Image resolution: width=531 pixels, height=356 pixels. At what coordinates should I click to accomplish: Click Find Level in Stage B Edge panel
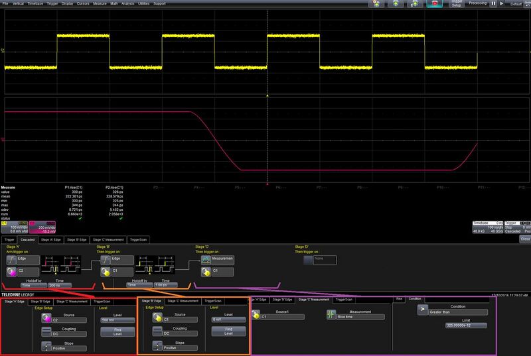coord(228,331)
